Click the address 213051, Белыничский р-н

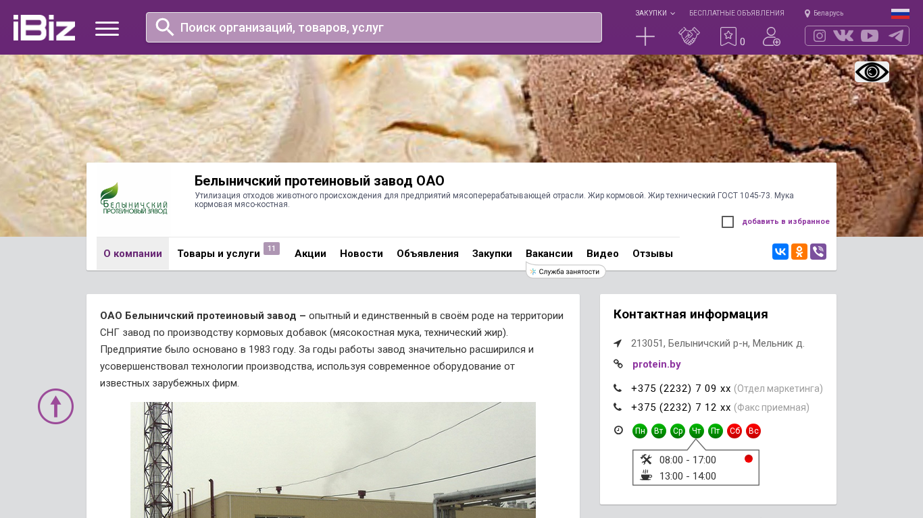click(x=718, y=343)
